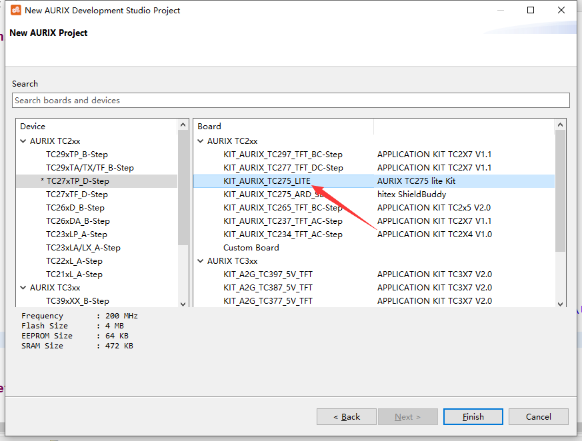The height and width of the screenshot is (441, 582).
Task: Go back with the Back button
Action: (347, 417)
